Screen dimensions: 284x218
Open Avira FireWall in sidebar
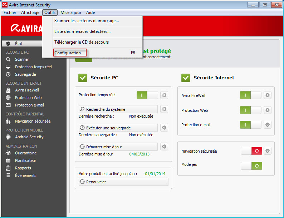point(27,90)
